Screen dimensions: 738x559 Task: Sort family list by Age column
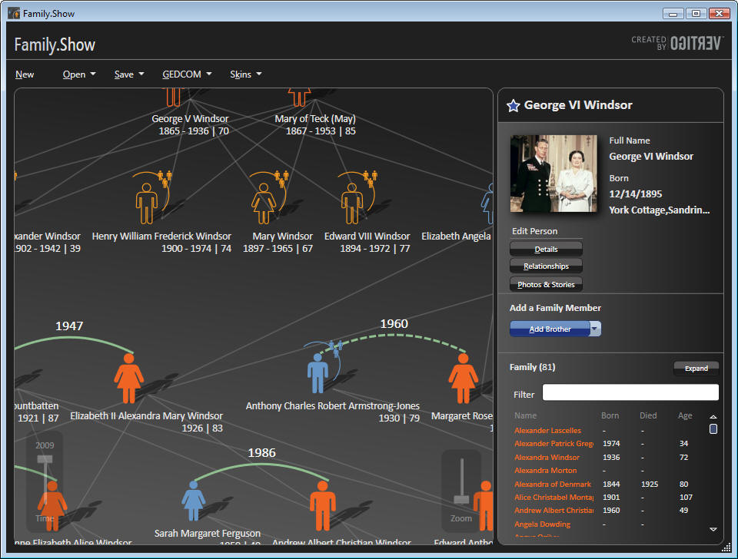pos(685,415)
